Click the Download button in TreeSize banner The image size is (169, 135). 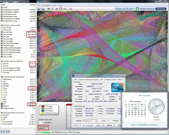(x=161, y=9)
